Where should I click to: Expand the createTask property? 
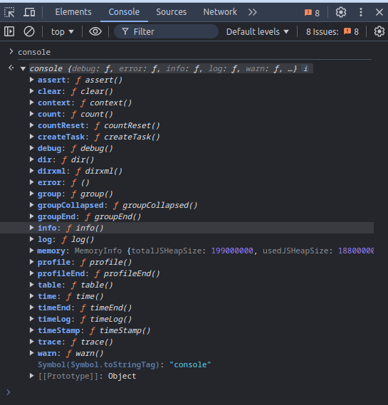coord(32,137)
